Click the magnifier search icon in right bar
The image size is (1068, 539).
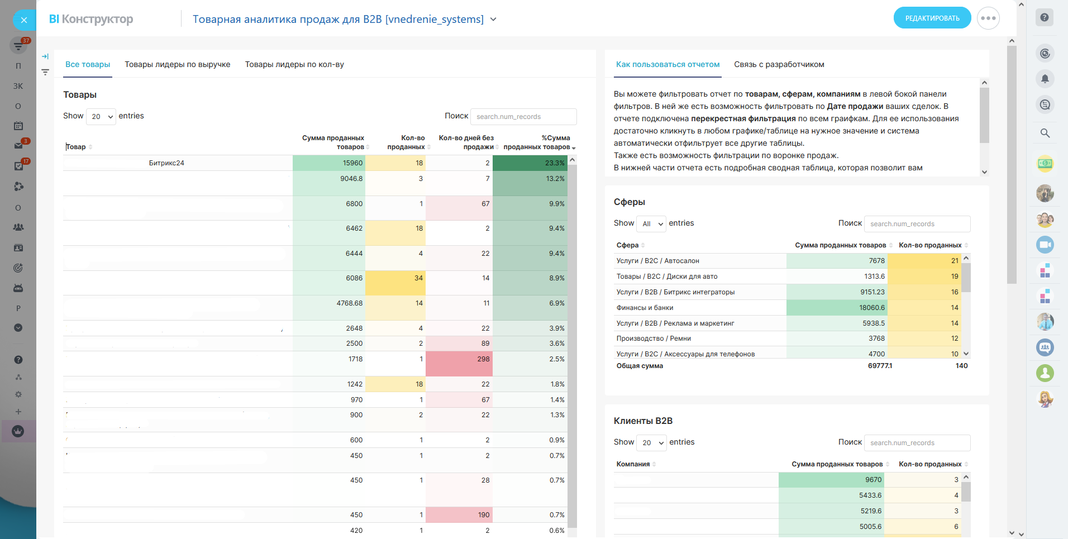1045,133
